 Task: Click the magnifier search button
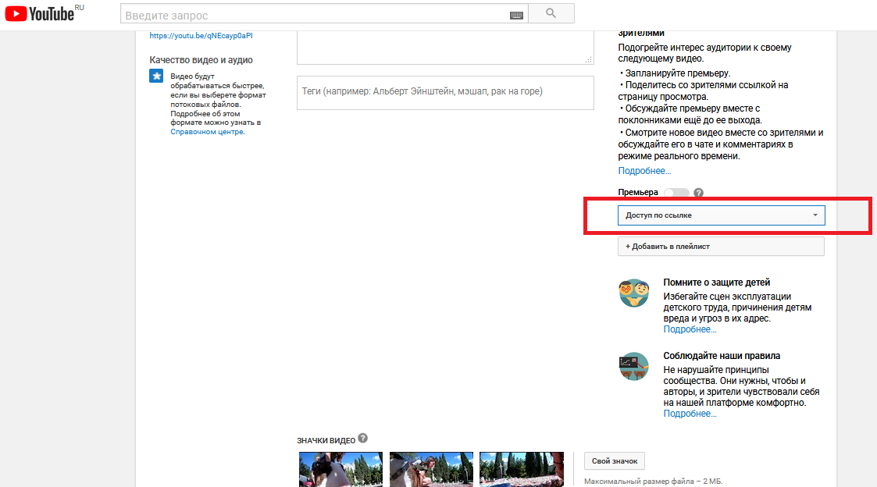(551, 13)
